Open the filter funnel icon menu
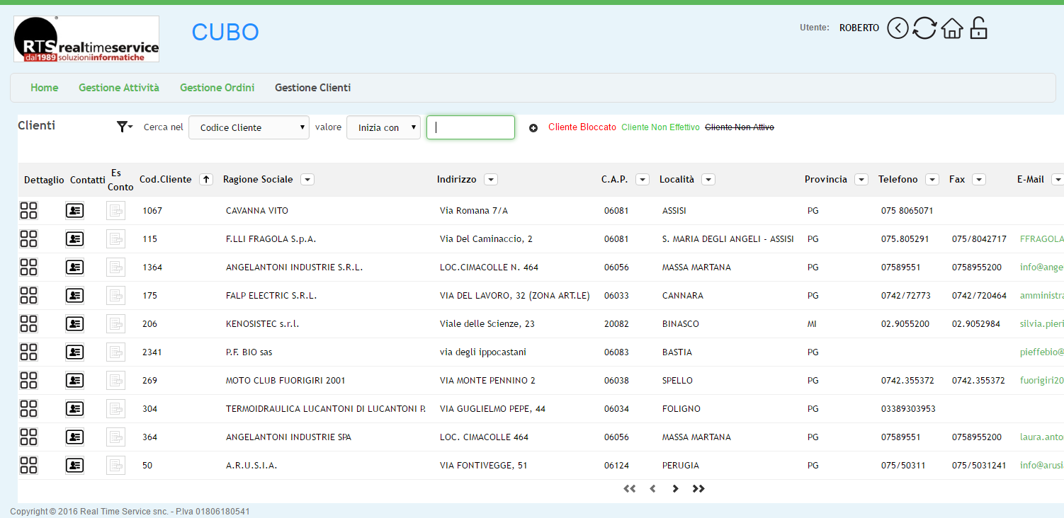1064x518 pixels. [x=125, y=127]
